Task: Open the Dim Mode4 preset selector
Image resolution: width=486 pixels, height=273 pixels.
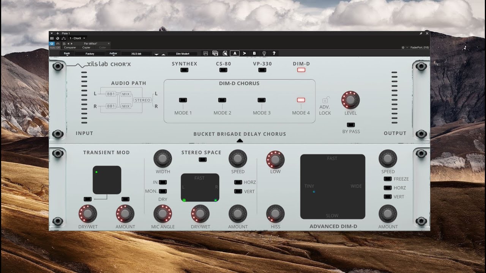Action: [x=183, y=54]
